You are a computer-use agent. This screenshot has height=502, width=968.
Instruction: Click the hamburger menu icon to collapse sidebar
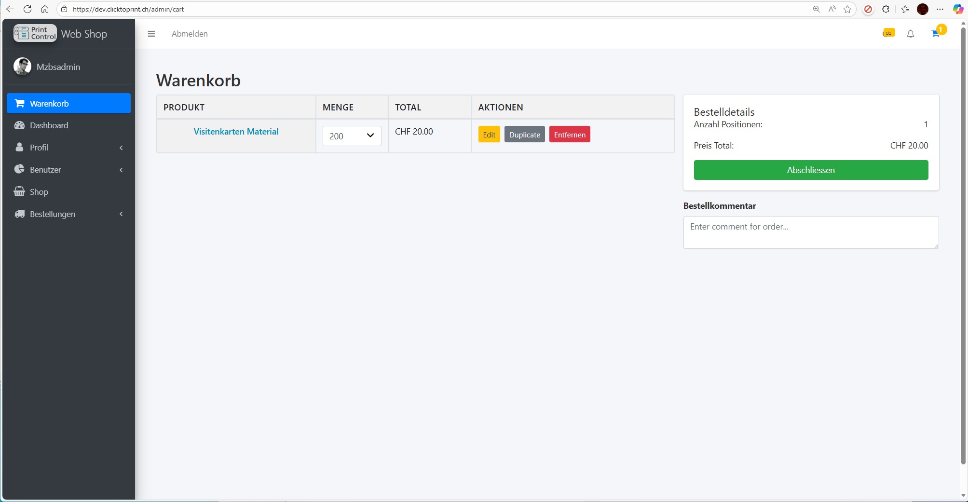tap(151, 34)
